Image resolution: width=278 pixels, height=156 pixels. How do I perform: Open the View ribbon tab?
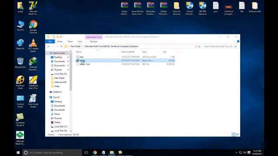click(80, 42)
